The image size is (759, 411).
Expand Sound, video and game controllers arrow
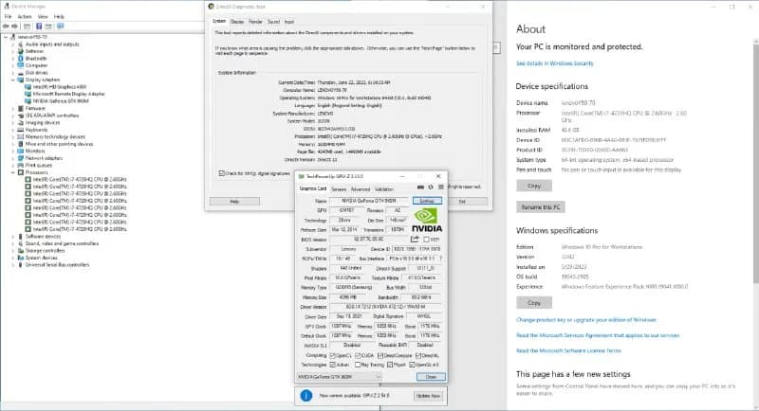point(13,244)
